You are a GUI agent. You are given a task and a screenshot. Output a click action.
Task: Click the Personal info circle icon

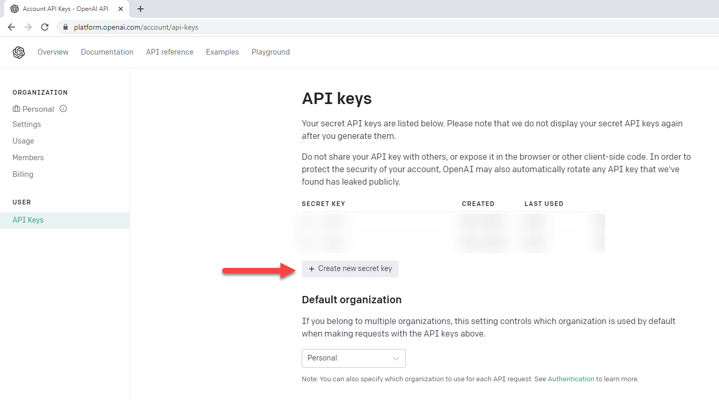click(x=63, y=109)
